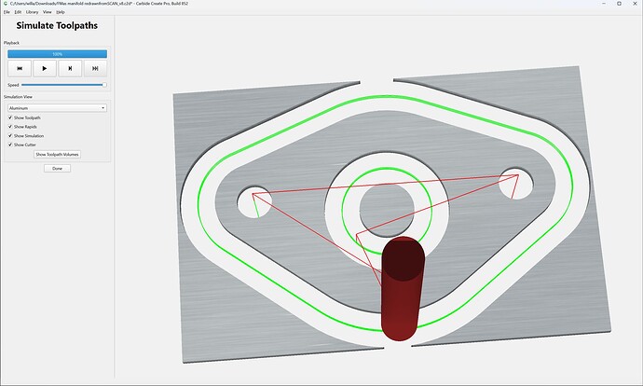
Task: Disable the Show Simulation checkbox
Action: (10, 136)
